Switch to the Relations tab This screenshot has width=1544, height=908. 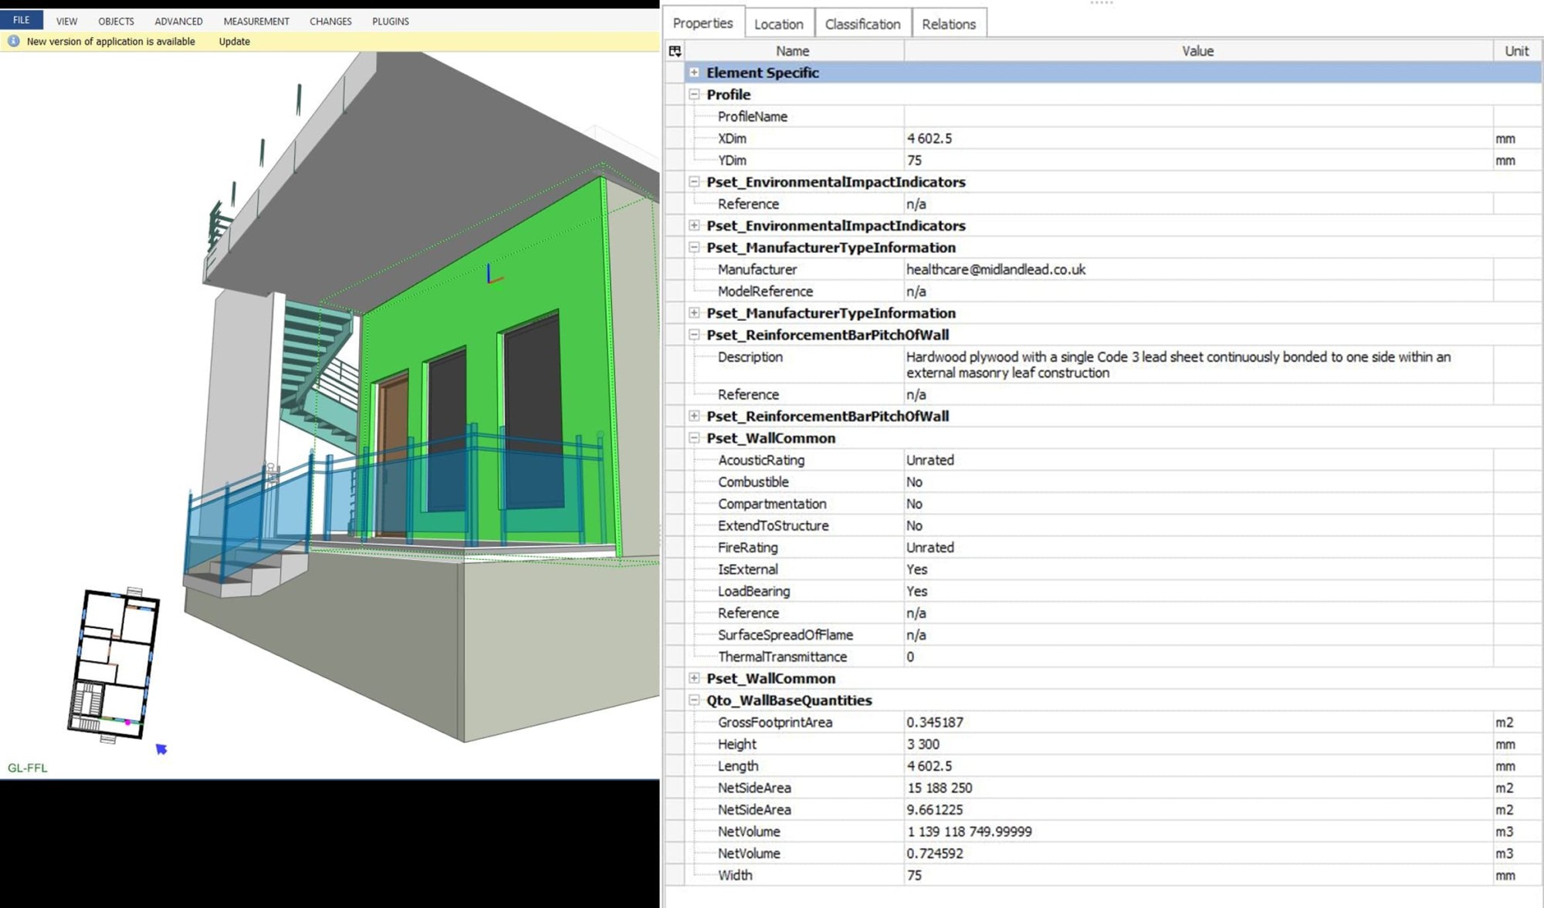pos(949,24)
